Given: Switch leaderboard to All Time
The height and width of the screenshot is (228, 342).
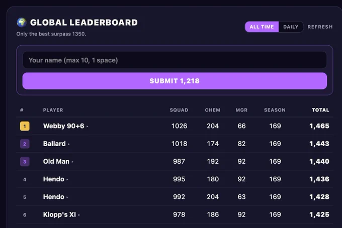Looking at the screenshot, I should point(262,27).
